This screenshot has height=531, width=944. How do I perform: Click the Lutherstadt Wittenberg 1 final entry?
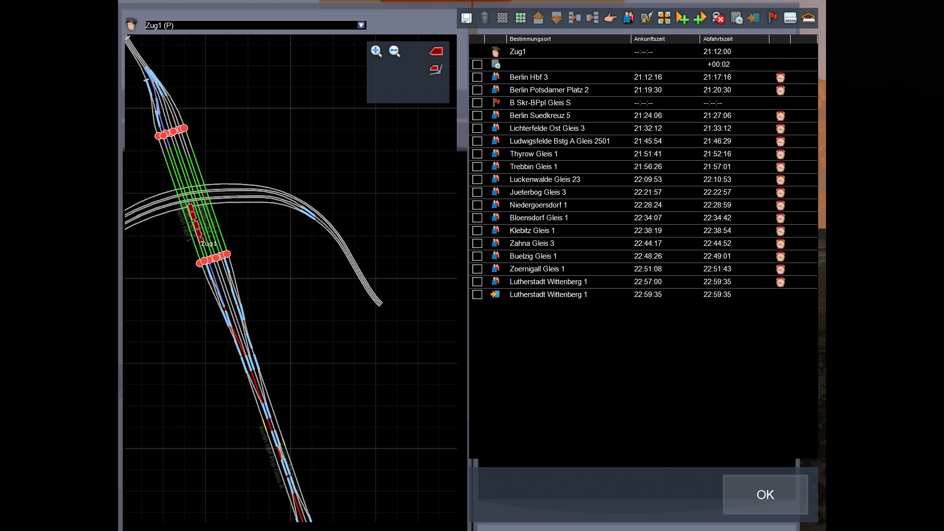pos(548,295)
